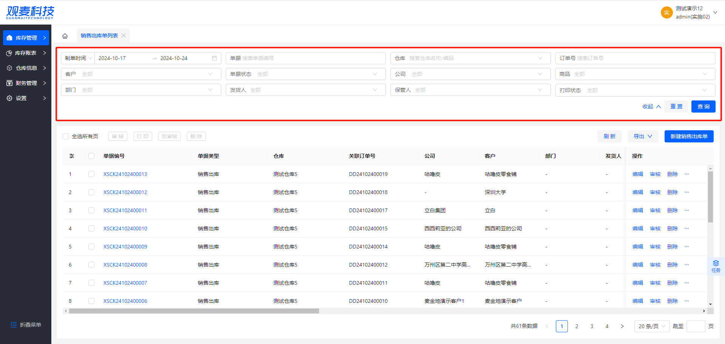Click 删除 for row XSCK24102400010

(673, 228)
